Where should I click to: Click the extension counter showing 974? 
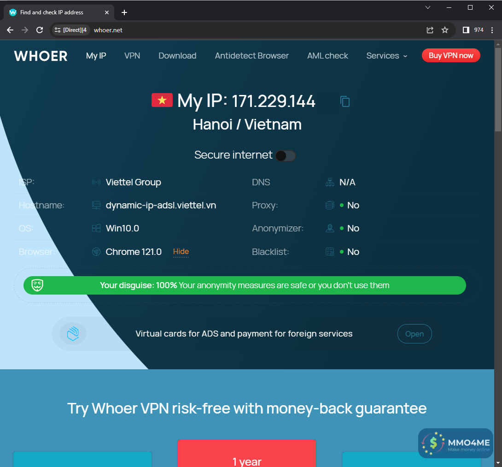click(479, 30)
